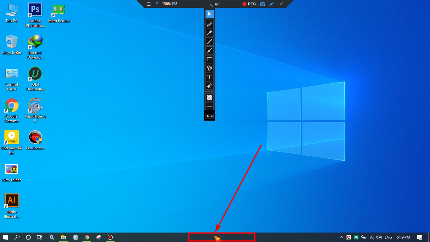The width and height of the screenshot is (430, 242).
Task: Select the highlighter tool
Action: [209, 32]
